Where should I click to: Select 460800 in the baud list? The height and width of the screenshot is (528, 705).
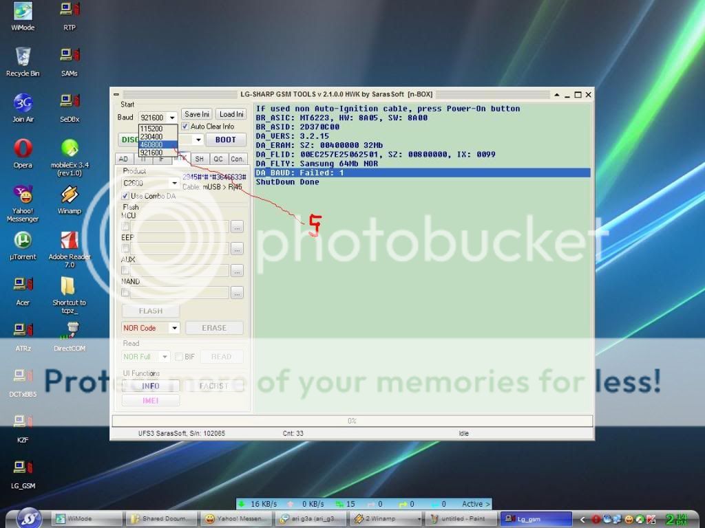pos(158,144)
